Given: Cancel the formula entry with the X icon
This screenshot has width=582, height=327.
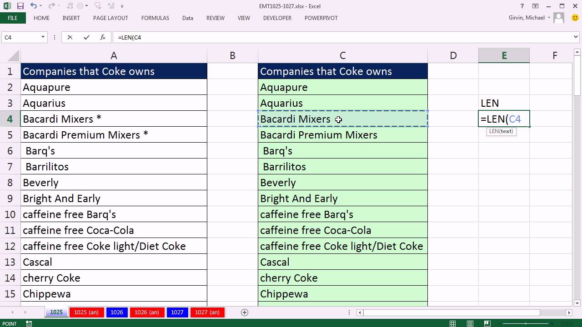Looking at the screenshot, I should pyautogui.click(x=70, y=37).
